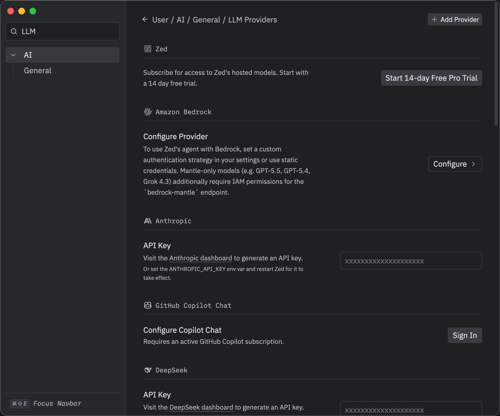Click the DeepSeek API Key label
The width and height of the screenshot is (500, 416).
point(157,395)
